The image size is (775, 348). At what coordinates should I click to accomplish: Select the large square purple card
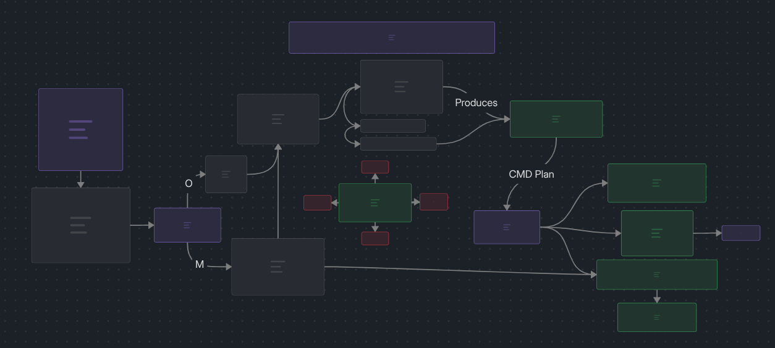pyautogui.click(x=80, y=130)
